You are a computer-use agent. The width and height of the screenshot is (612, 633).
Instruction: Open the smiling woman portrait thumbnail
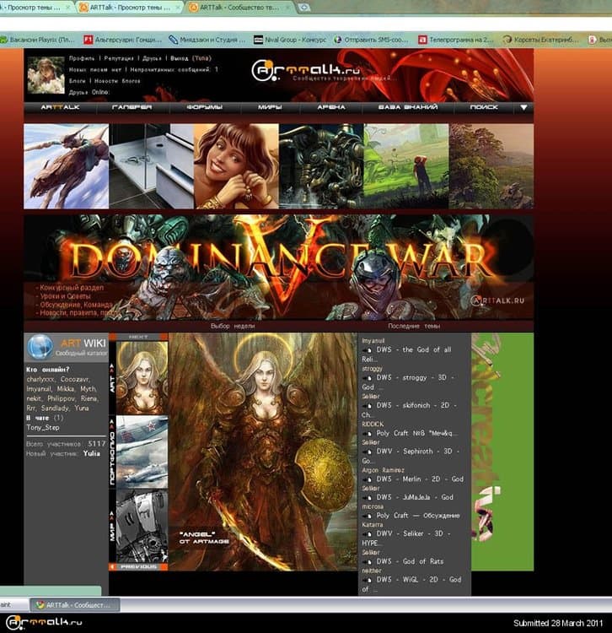pos(236,166)
